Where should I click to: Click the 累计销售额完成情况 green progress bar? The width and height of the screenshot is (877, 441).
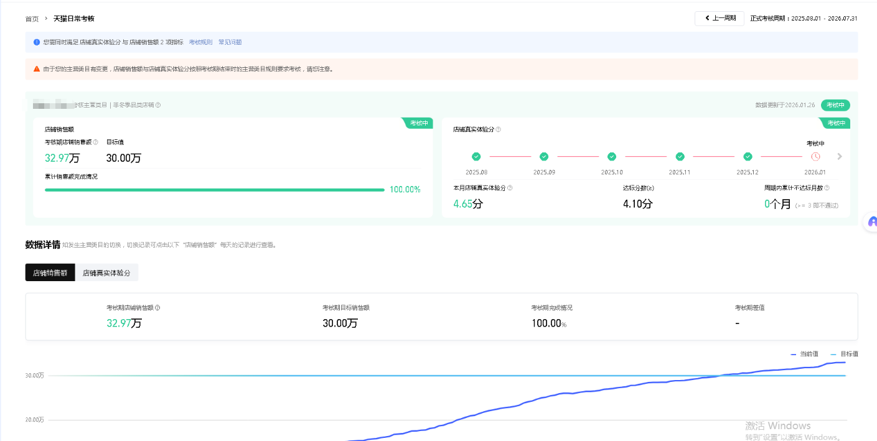214,190
